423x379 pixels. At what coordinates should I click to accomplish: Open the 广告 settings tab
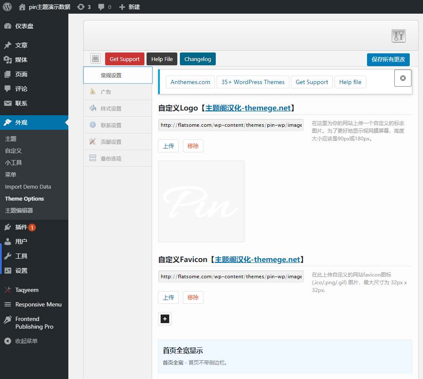(118, 92)
